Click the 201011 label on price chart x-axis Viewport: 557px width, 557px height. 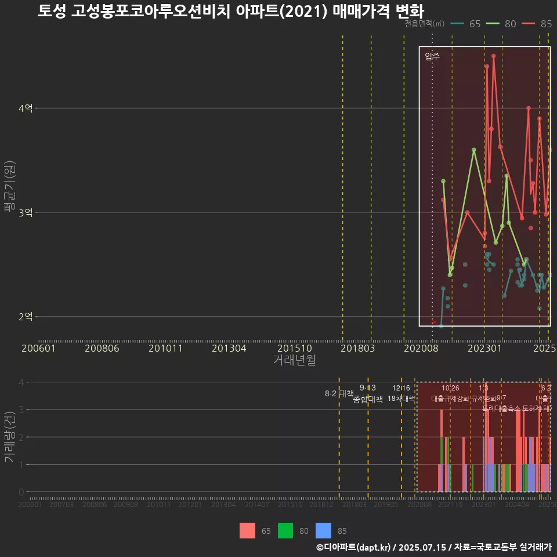pyautogui.click(x=165, y=348)
